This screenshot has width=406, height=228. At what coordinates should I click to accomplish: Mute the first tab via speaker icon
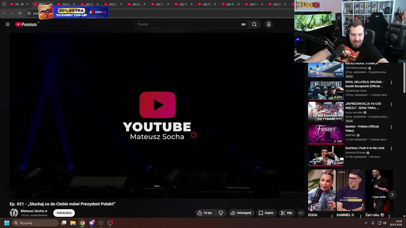coord(22,4)
